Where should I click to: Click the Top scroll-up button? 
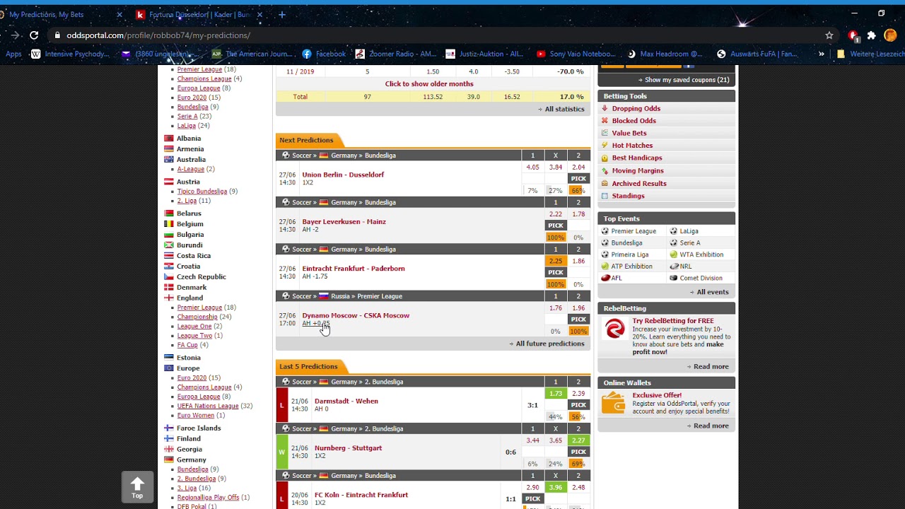pyautogui.click(x=137, y=487)
